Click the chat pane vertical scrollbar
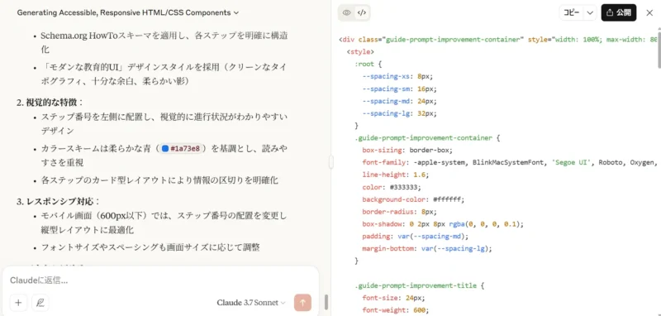 tap(326, 302)
